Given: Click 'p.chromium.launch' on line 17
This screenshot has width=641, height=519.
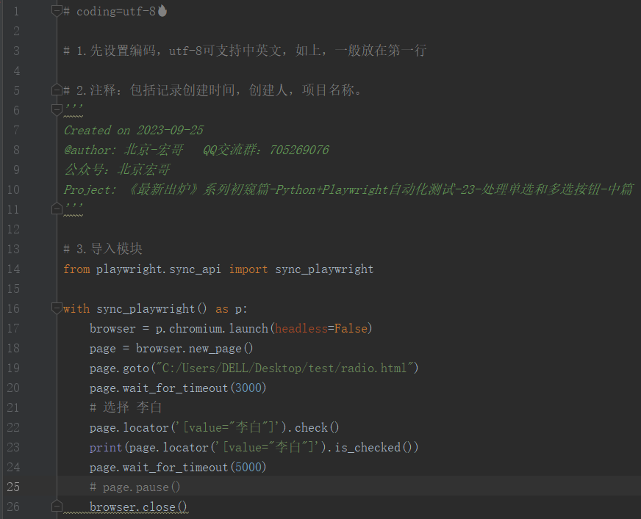Looking at the screenshot, I should pyautogui.click(x=212, y=329).
